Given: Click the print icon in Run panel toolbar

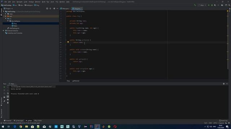Looking at the screenshot, I should [x=8, y=100].
